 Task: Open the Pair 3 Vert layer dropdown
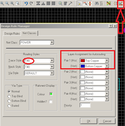pyautogui.click(x=107, y=88)
